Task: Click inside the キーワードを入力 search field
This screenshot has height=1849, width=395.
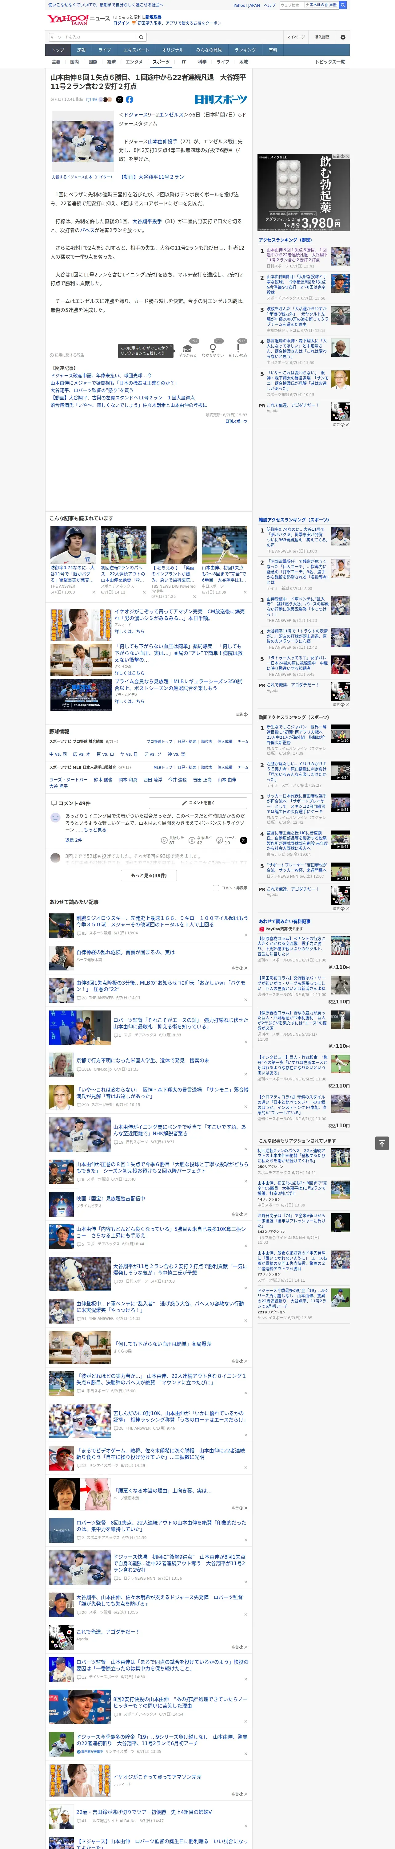Action: 93,37
